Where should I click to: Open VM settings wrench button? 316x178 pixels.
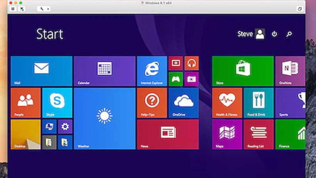(x=42, y=9)
